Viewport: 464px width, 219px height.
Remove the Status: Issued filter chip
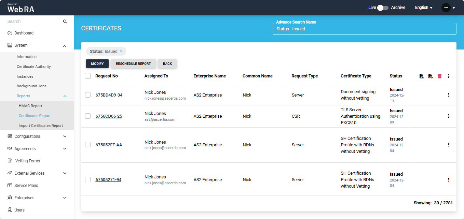121,52
